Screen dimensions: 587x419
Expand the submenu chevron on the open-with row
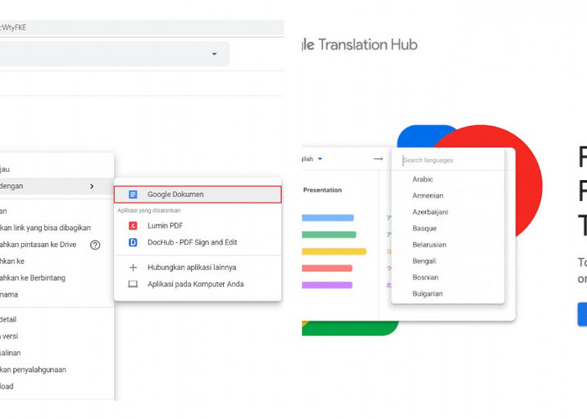point(91,186)
